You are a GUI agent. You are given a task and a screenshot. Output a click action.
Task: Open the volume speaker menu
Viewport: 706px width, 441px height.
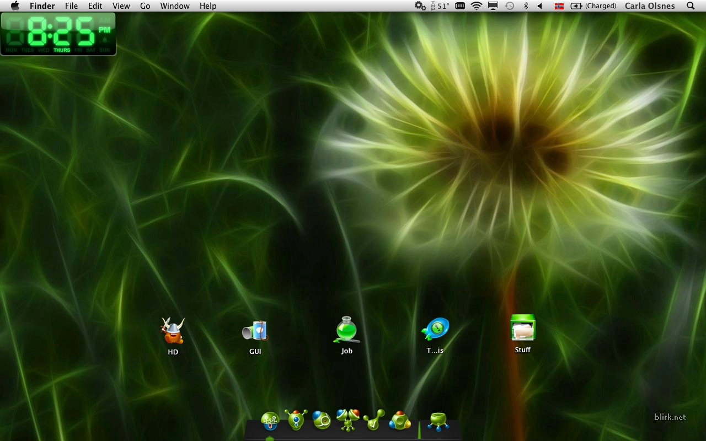pos(540,6)
